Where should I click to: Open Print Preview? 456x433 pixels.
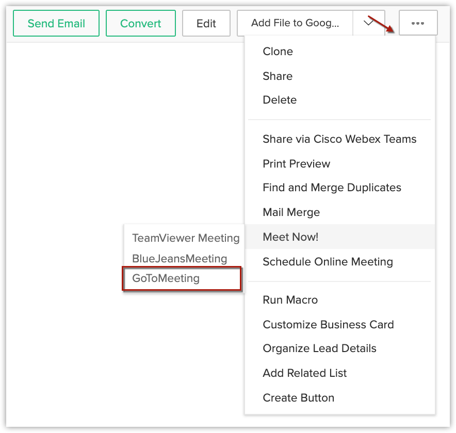pyautogui.click(x=296, y=164)
